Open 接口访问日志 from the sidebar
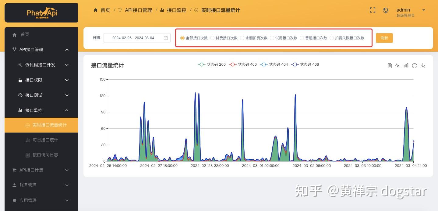This screenshot has width=438, height=211. (46, 155)
